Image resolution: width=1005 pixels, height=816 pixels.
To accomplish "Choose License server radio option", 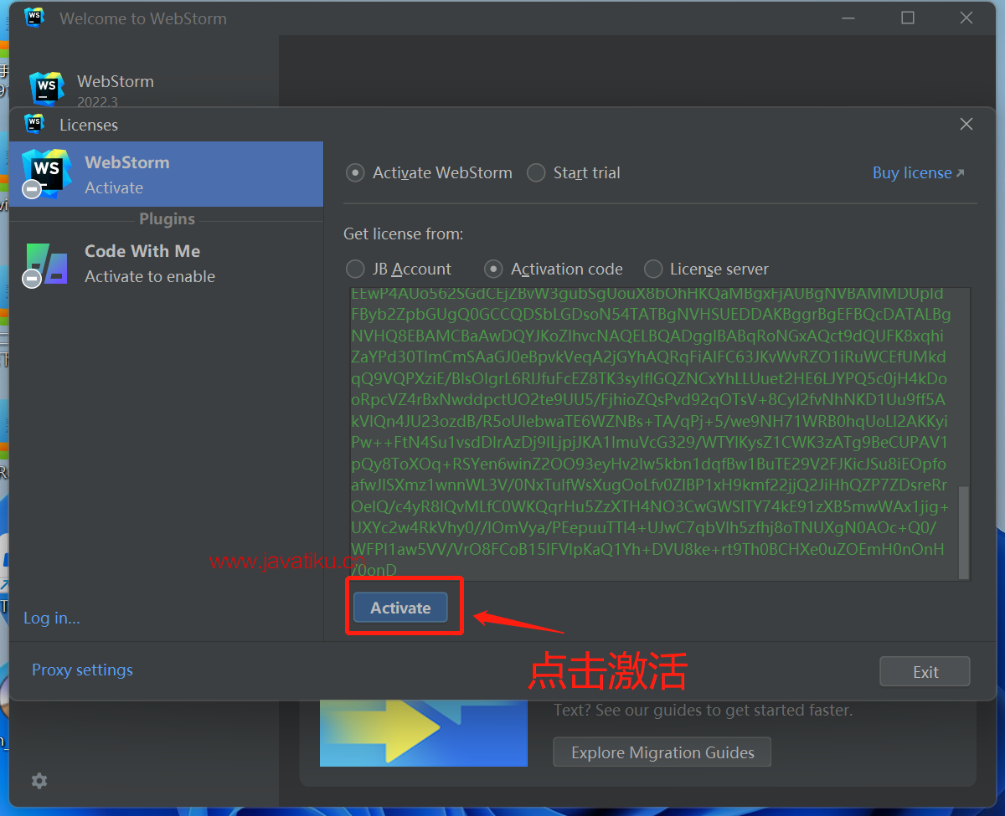I will 706,269.
